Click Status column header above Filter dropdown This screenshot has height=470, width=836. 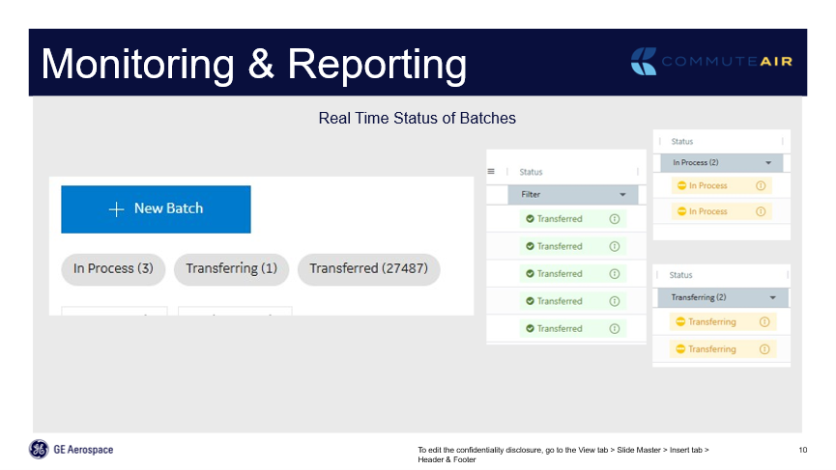531,172
